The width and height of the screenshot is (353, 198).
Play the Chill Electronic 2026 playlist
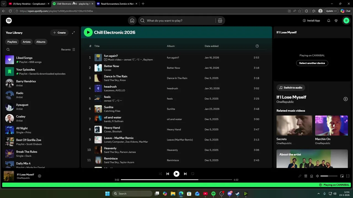88,32
